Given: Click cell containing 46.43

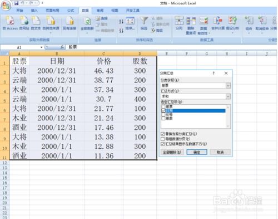Looking at the screenshot, I should coord(103,71).
